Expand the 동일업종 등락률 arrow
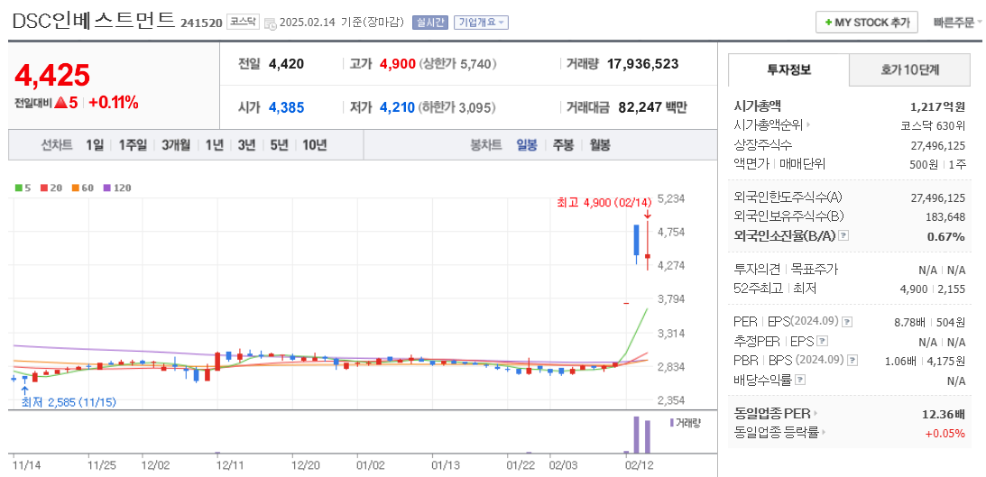The width and height of the screenshot is (986, 477). click(x=823, y=433)
